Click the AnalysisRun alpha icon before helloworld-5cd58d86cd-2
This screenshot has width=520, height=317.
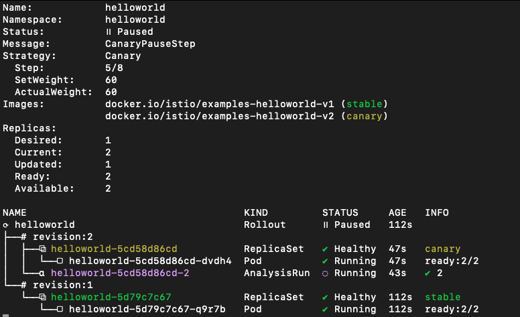pyautogui.click(x=42, y=273)
